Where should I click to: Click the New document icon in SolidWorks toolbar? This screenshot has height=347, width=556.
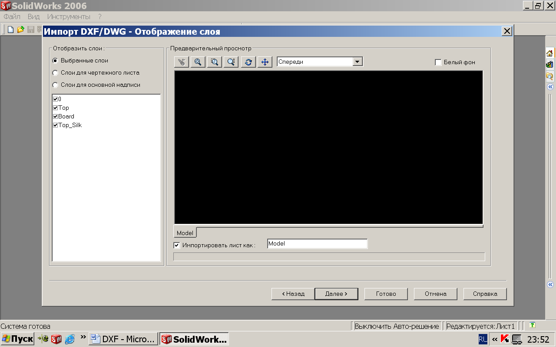(11, 29)
